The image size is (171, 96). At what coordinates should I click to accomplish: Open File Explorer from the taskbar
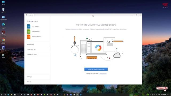pyautogui.click(x=11, y=95)
